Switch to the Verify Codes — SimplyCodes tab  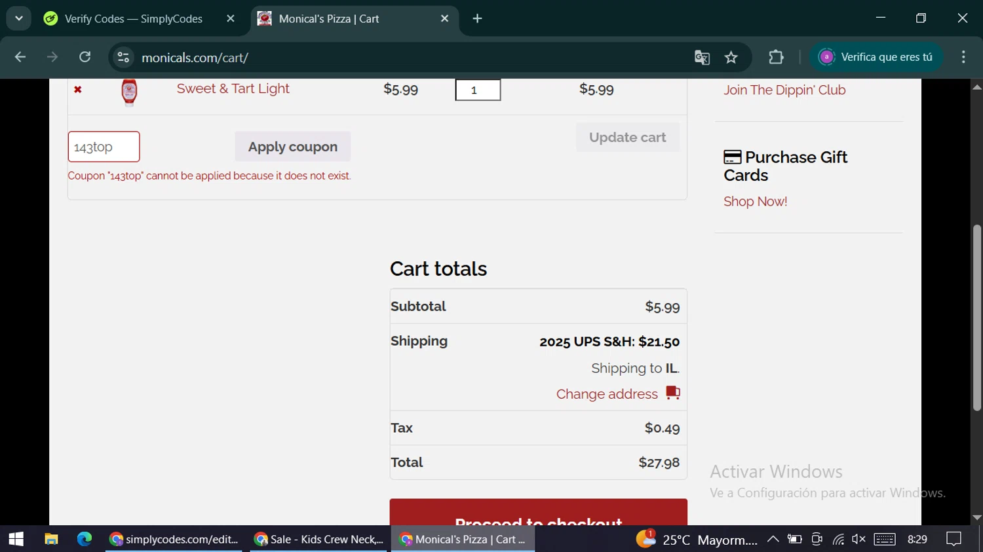[133, 19]
